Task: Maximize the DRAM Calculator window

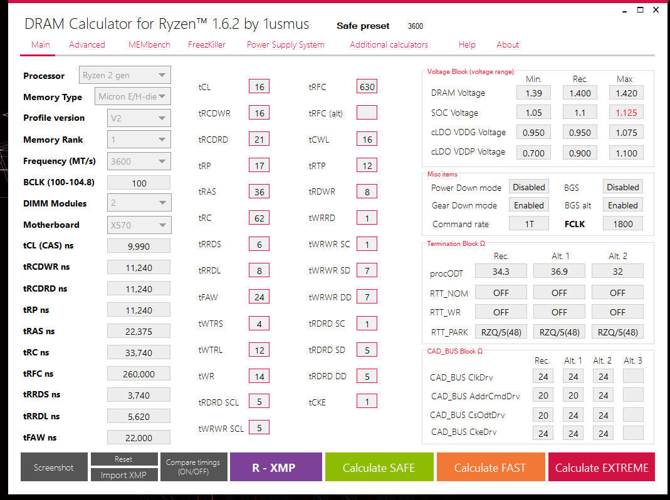Action: click(640, 10)
